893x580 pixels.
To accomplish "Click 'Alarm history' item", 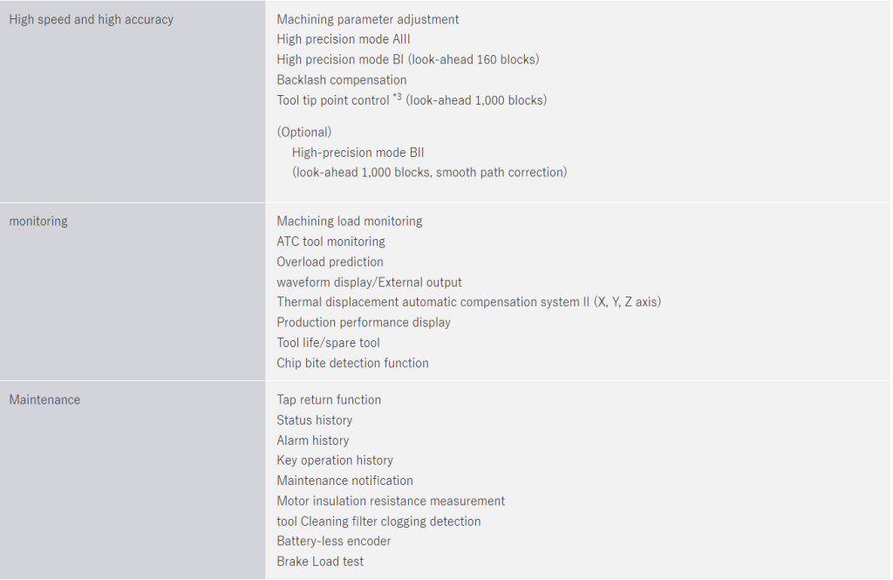I will point(312,440).
